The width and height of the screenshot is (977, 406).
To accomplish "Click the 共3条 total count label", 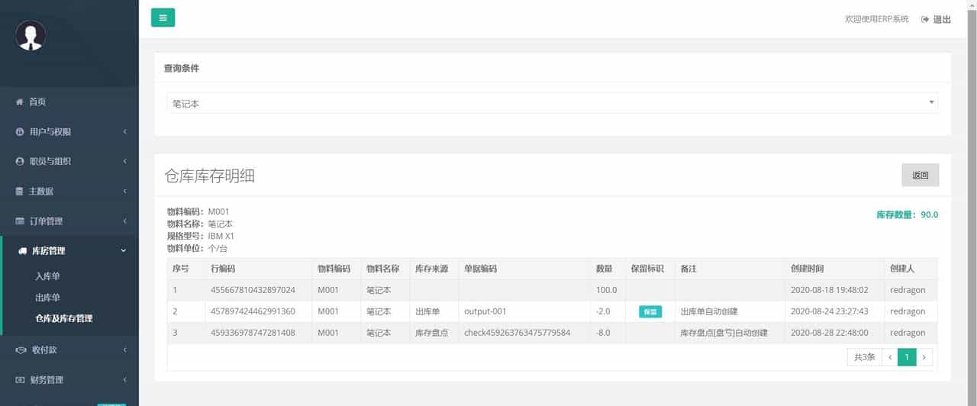I will [865, 357].
